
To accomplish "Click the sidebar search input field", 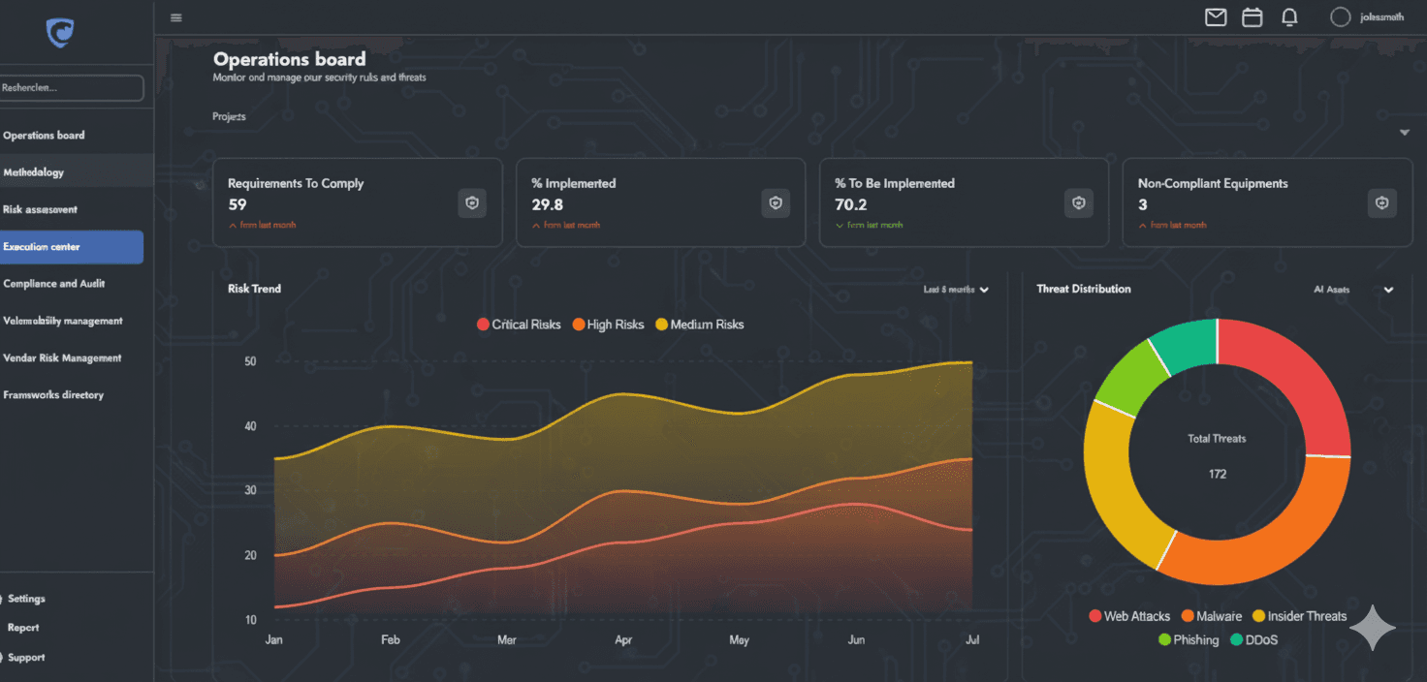I will point(72,88).
